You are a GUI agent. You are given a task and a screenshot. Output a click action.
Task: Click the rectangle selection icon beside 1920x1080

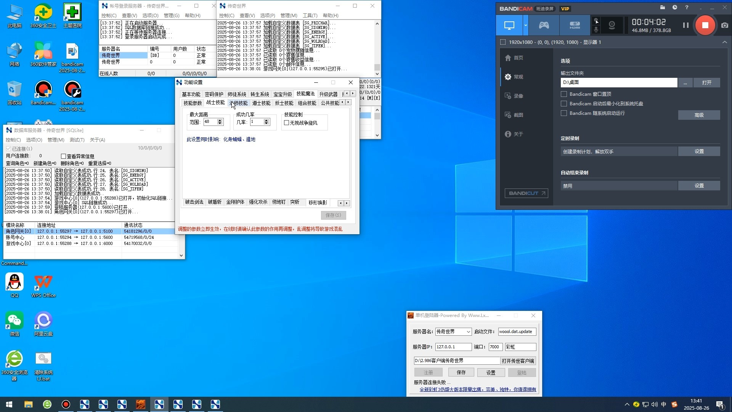(503, 42)
